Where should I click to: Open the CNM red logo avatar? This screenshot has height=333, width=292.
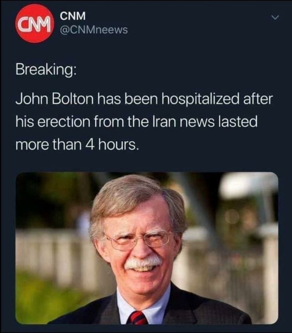pos(35,24)
